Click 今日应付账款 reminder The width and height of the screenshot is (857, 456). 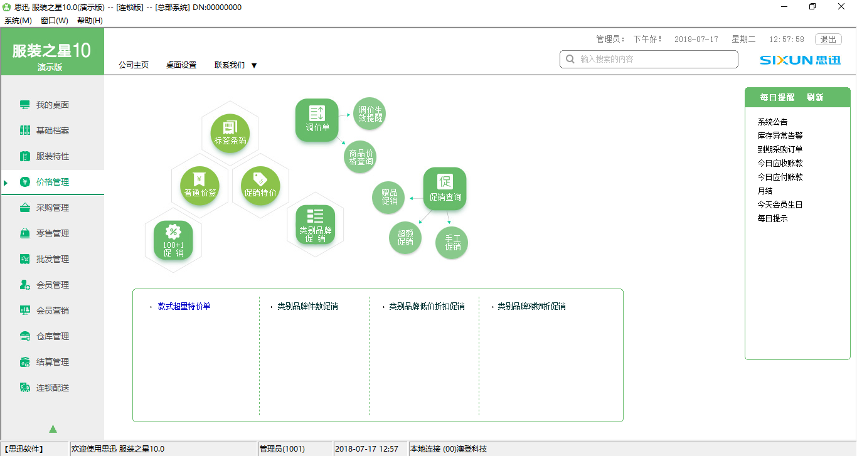click(x=780, y=177)
